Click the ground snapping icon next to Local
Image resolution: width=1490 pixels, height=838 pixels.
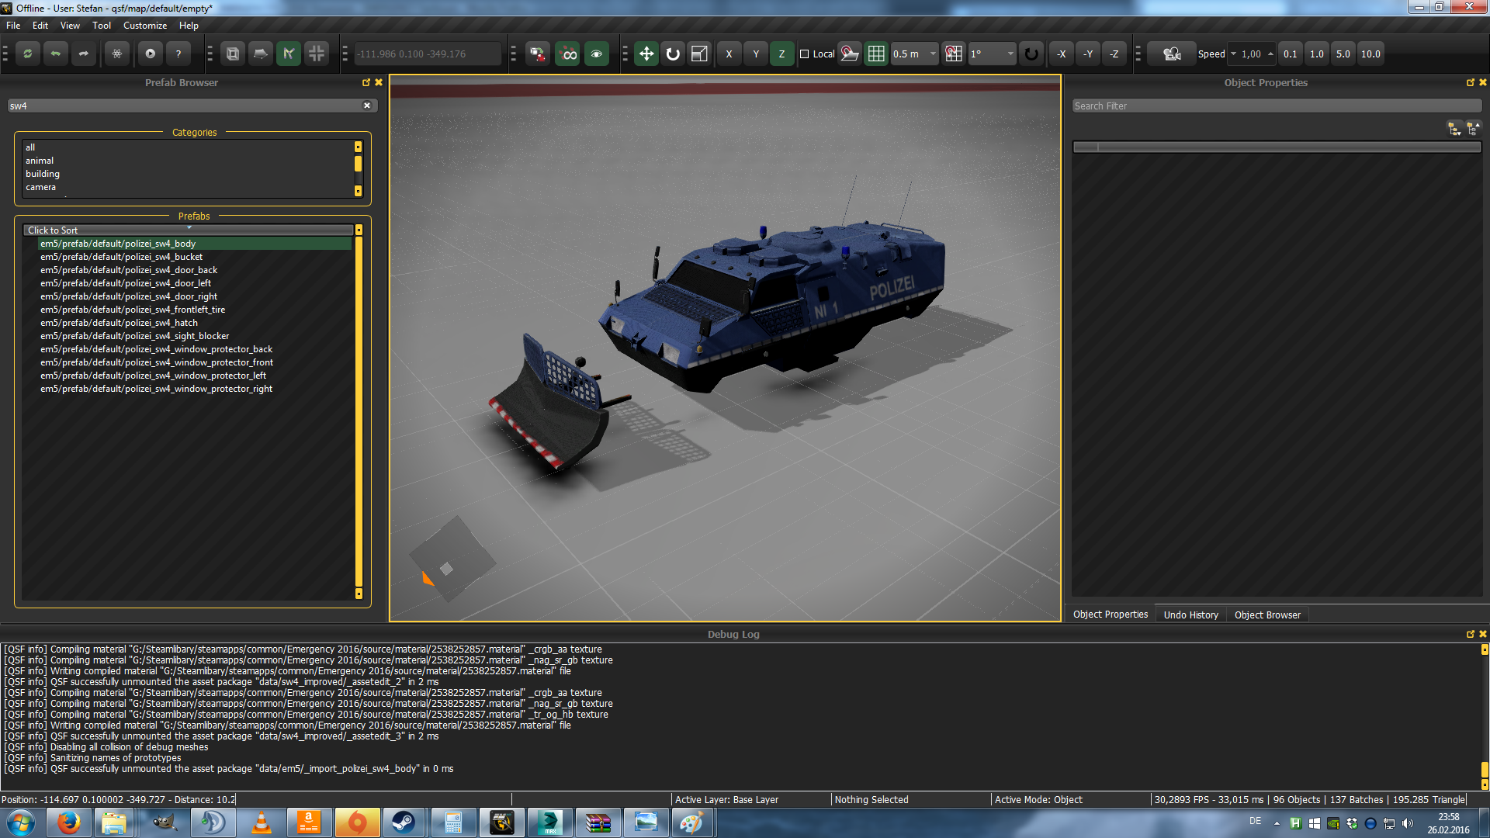point(850,54)
